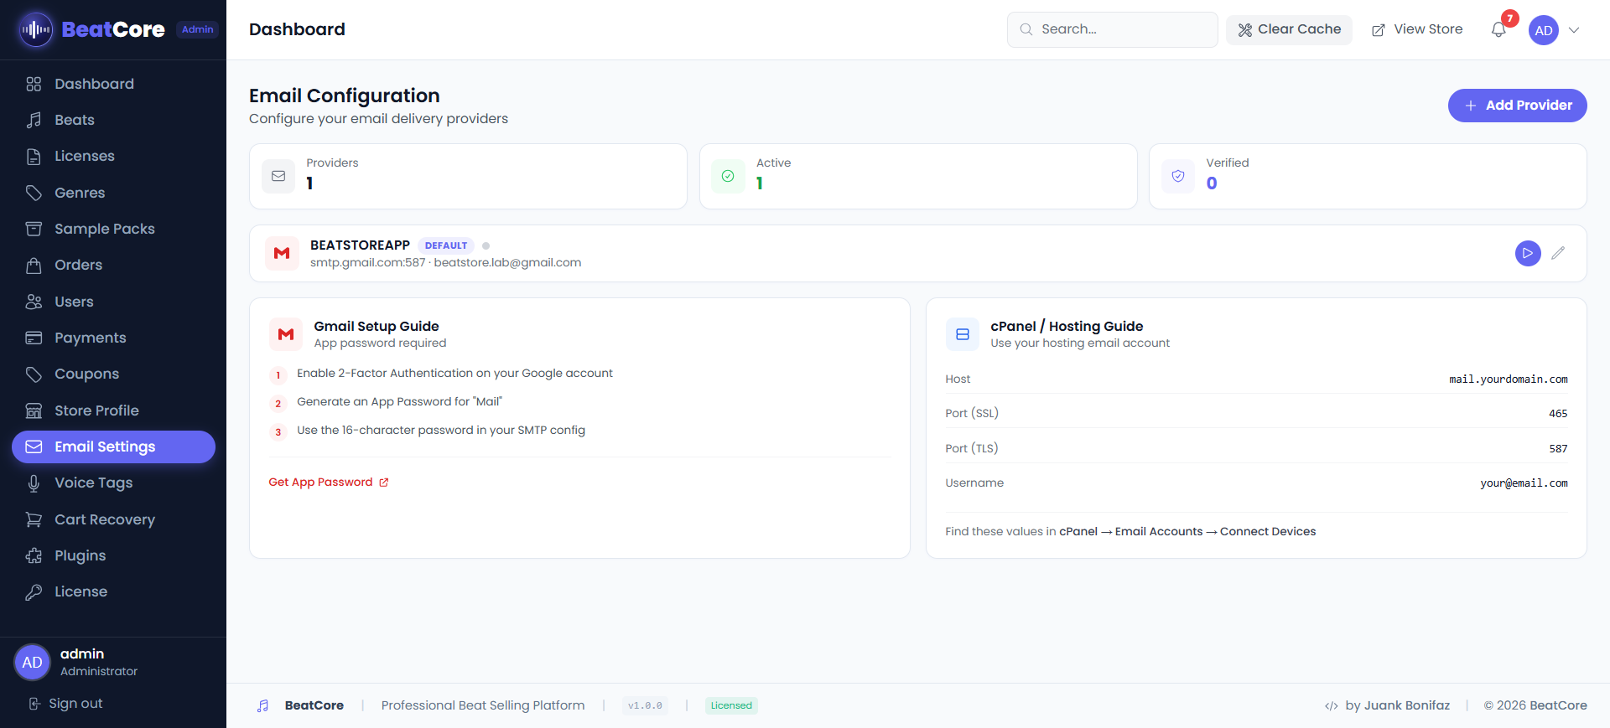Viewport: 1610px width, 728px height.
Task: Click the Verified shield icon
Action: 1178,176
